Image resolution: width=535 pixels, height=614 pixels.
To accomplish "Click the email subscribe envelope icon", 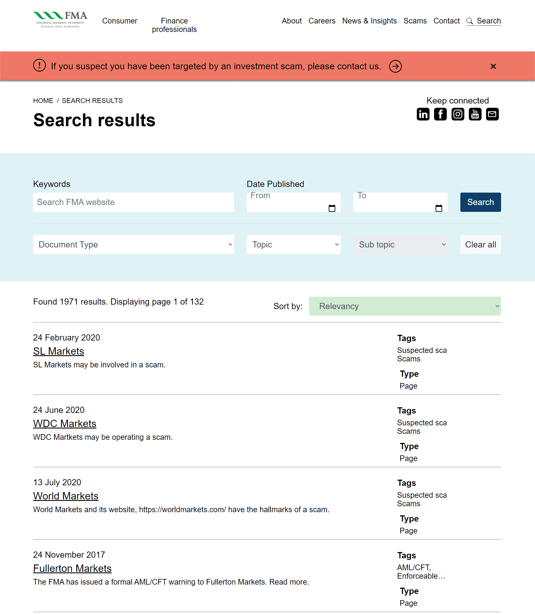I will click(x=492, y=114).
